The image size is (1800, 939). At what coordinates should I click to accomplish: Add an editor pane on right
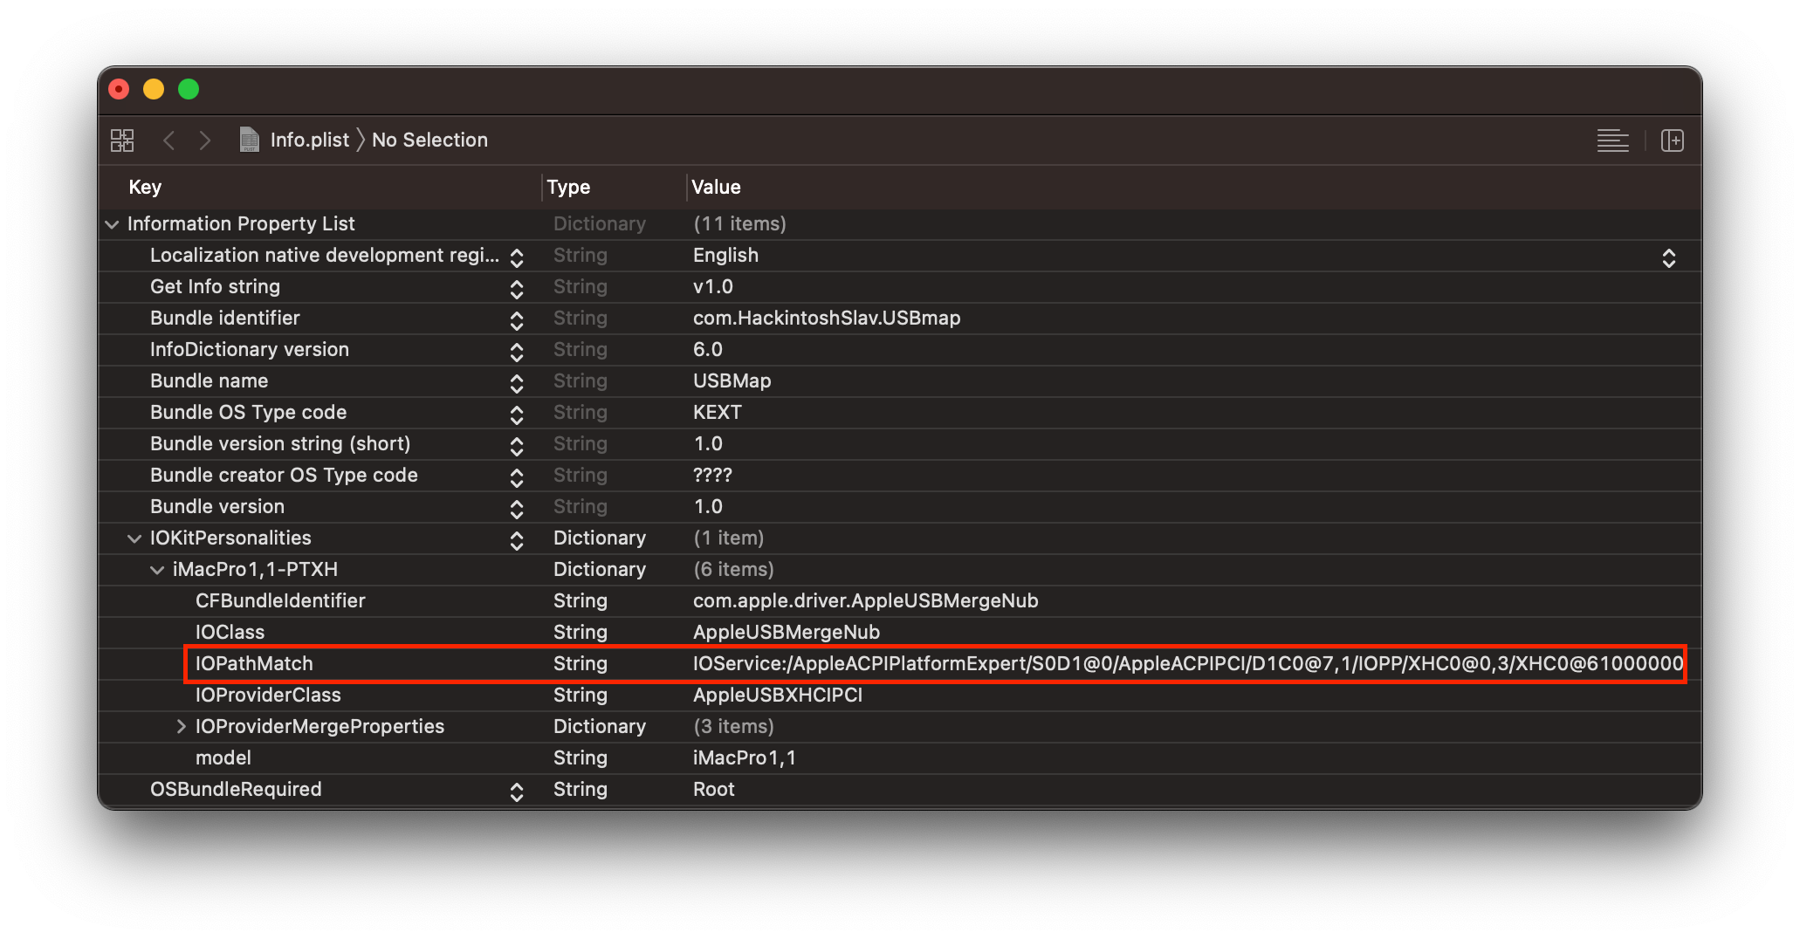[1672, 141]
